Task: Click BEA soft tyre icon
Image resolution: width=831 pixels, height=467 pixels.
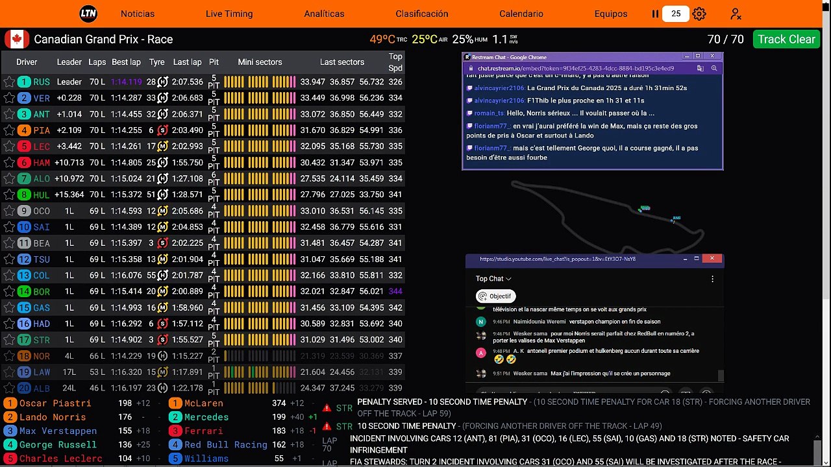Action: [x=163, y=243]
